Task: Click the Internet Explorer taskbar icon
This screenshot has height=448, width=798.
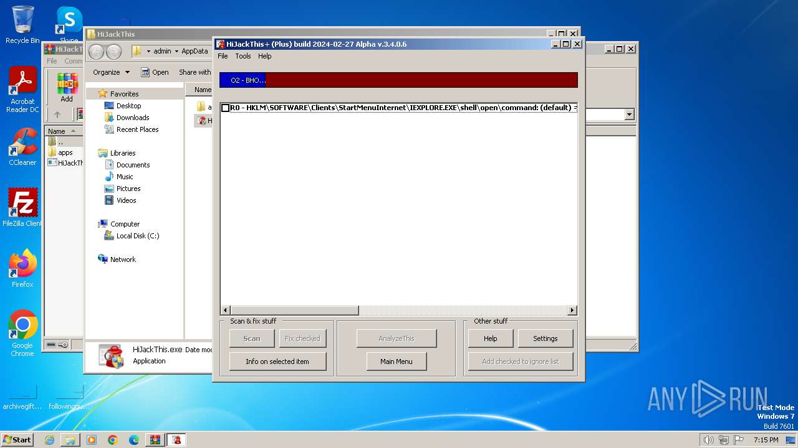Action: pyautogui.click(x=49, y=440)
